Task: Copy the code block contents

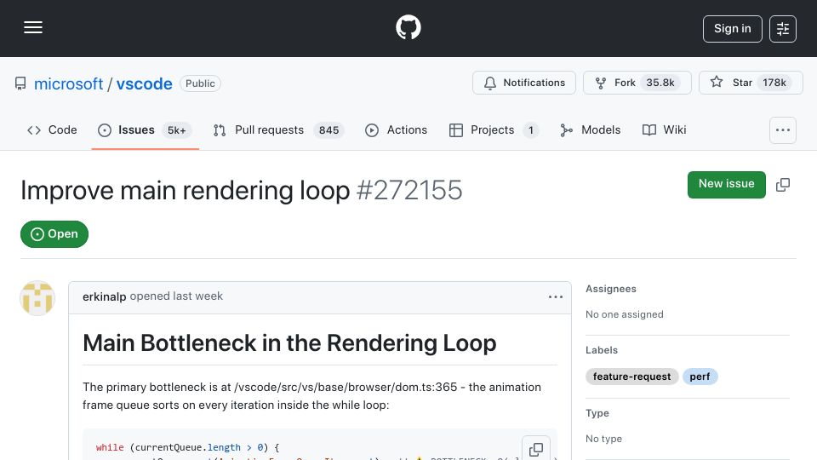Action: pos(535,449)
